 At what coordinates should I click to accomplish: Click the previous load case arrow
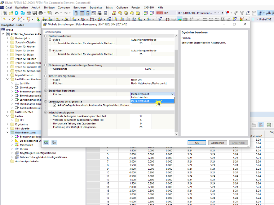[219, 13]
